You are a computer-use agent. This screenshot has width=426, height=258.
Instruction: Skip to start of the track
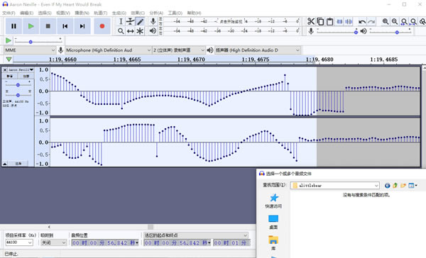(x=65, y=26)
